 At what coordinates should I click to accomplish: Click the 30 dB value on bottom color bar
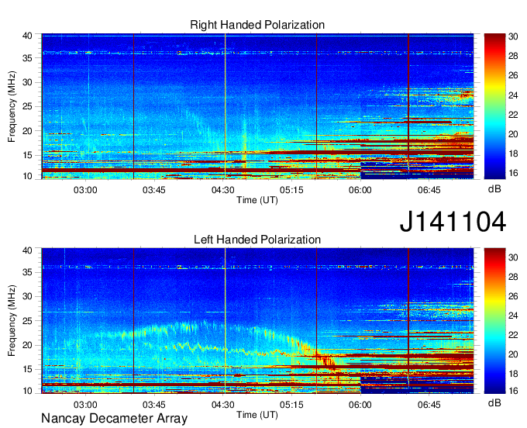click(x=513, y=257)
